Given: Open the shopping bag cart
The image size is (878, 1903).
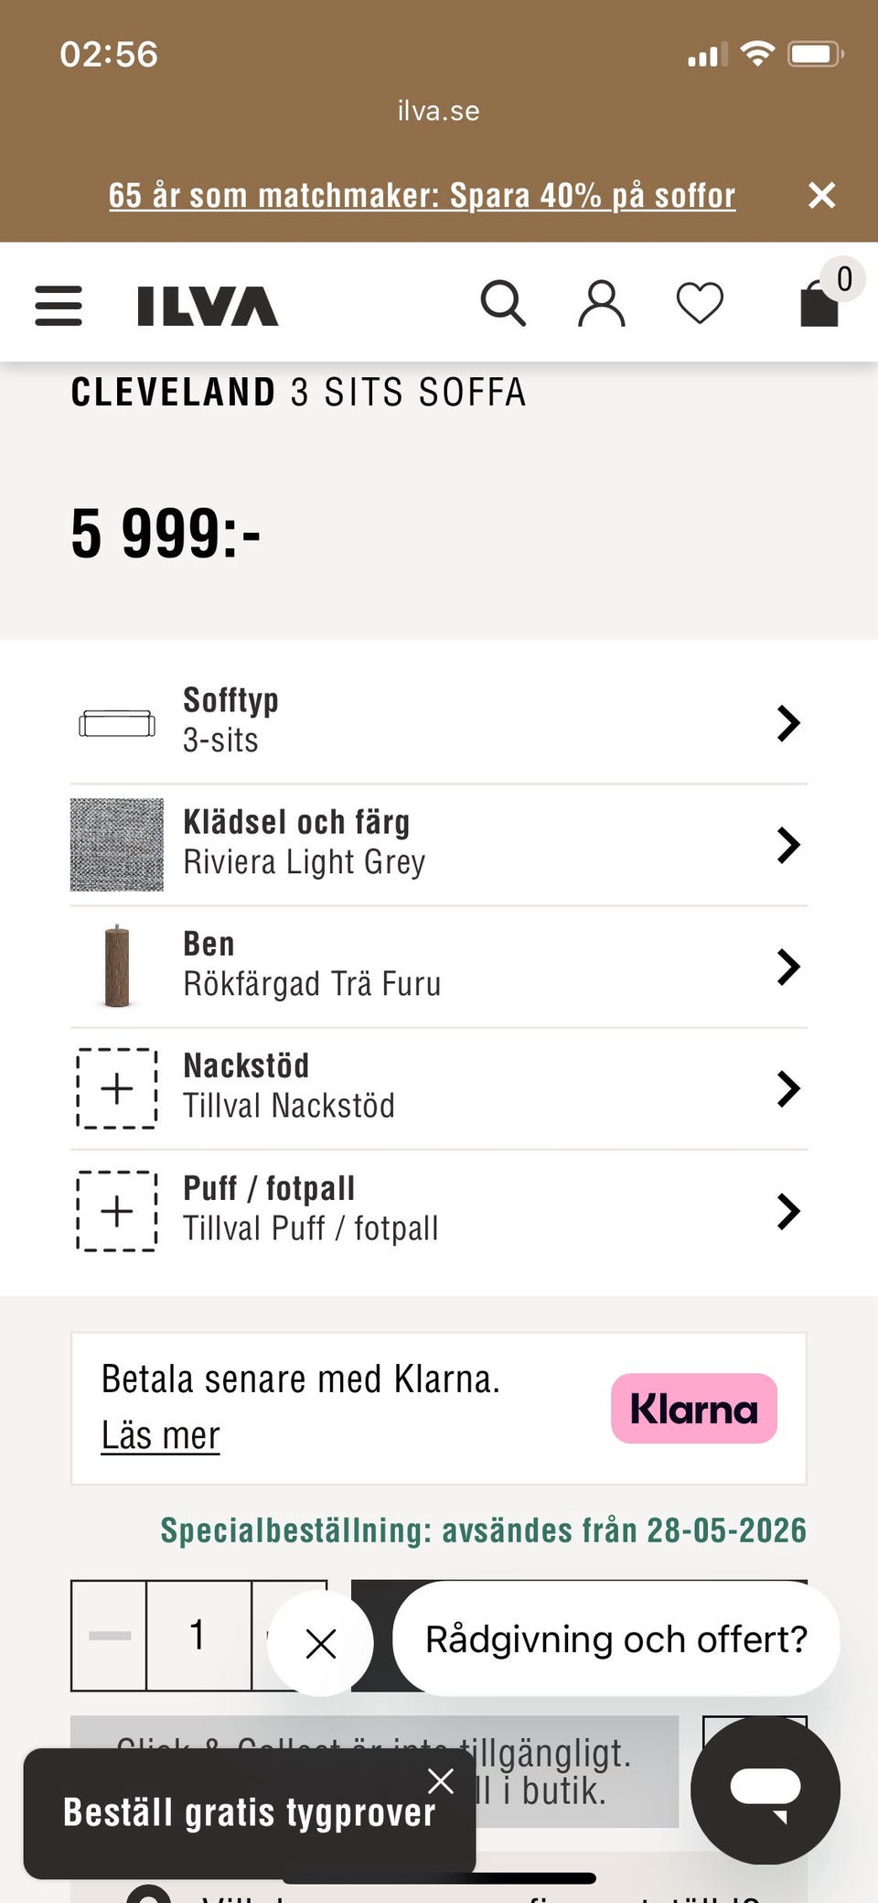Looking at the screenshot, I should click(x=820, y=302).
